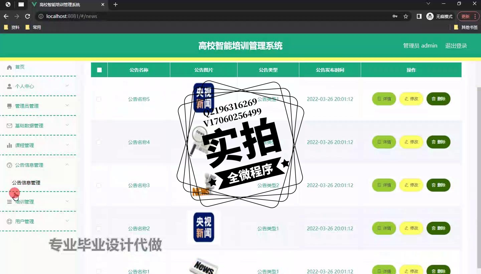Click 详情 button for 公告名称3

coord(384,185)
